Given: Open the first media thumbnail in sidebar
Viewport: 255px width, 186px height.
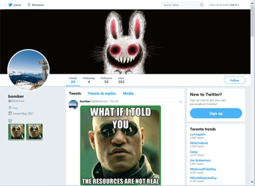Looking at the screenshot, I should [16, 132].
